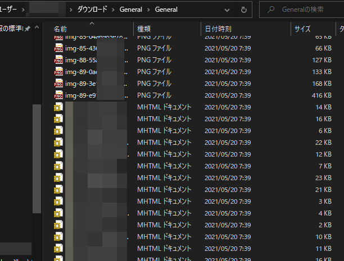The width and height of the screenshot is (344, 261).
Task: Select MHTML icon of the 23 KB document
Action: (x=58, y=178)
